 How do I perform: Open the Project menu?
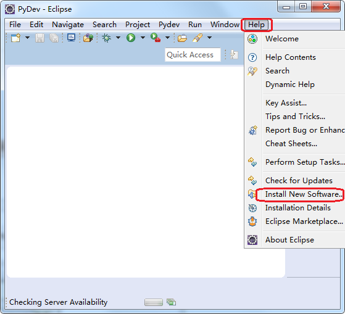coord(138,25)
